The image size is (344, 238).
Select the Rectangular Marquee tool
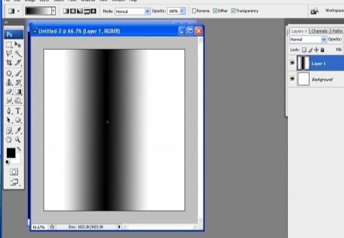[x=9, y=45]
